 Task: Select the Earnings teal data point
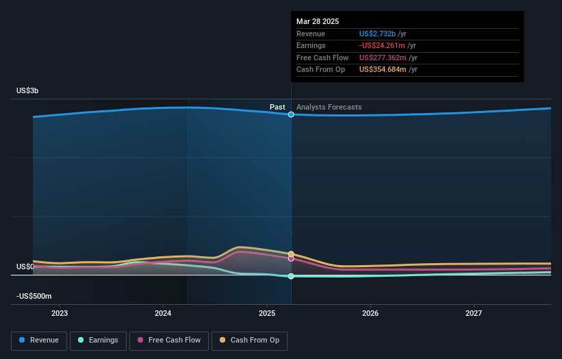pos(291,276)
